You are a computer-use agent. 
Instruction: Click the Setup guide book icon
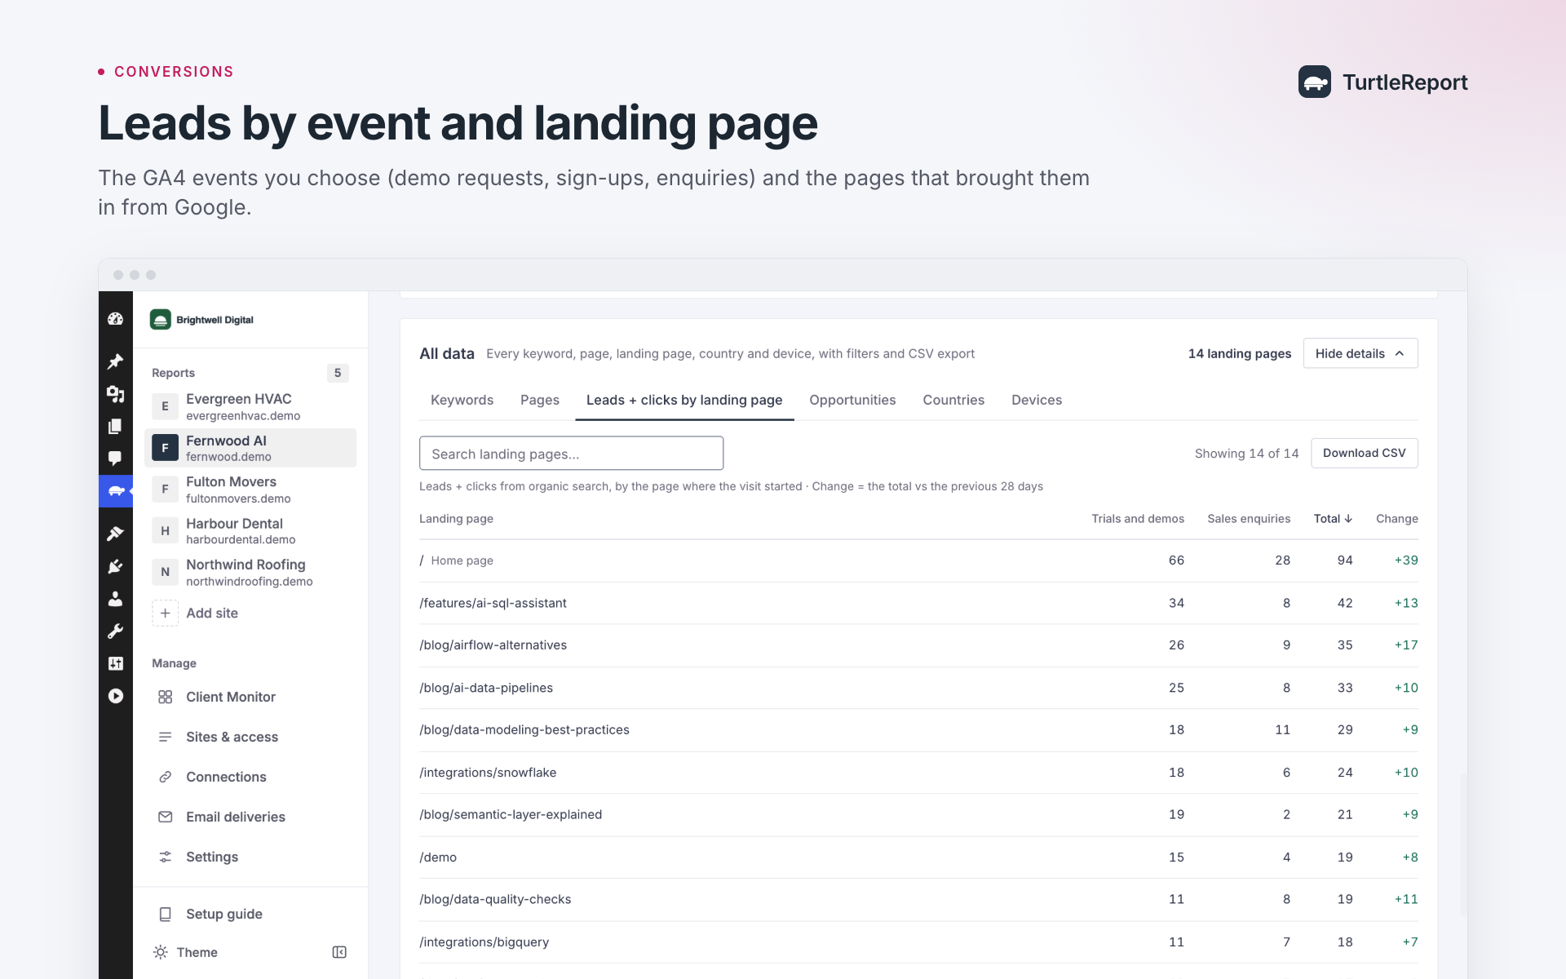[x=165, y=914]
